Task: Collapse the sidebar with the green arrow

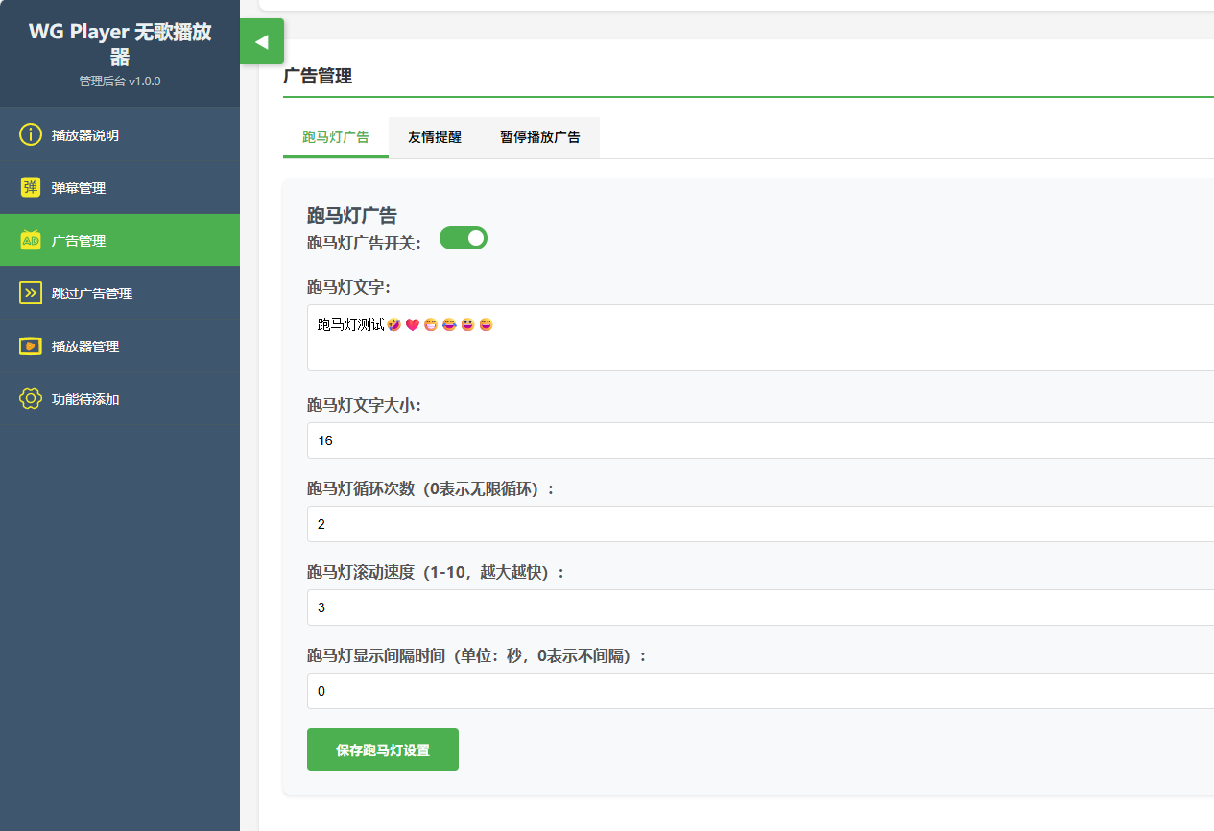Action: click(x=261, y=42)
